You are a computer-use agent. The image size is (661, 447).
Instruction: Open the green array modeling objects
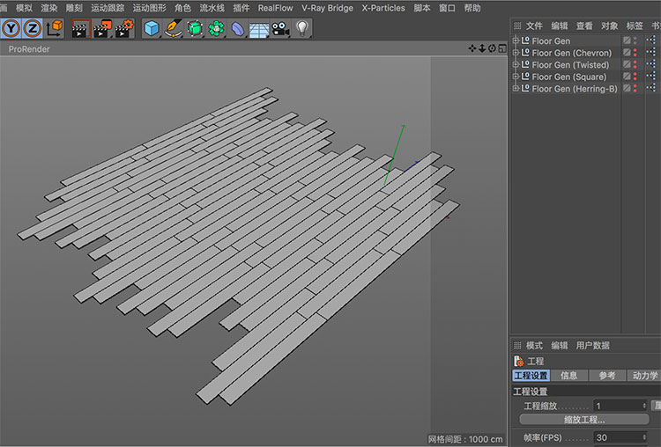point(216,29)
